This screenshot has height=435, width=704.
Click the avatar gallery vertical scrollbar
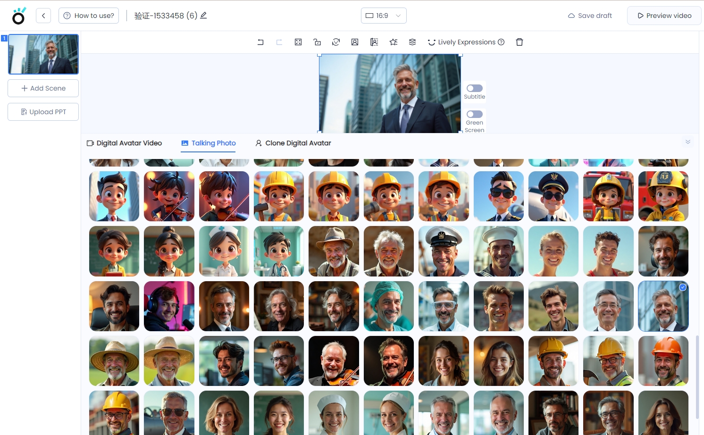[x=697, y=376]
